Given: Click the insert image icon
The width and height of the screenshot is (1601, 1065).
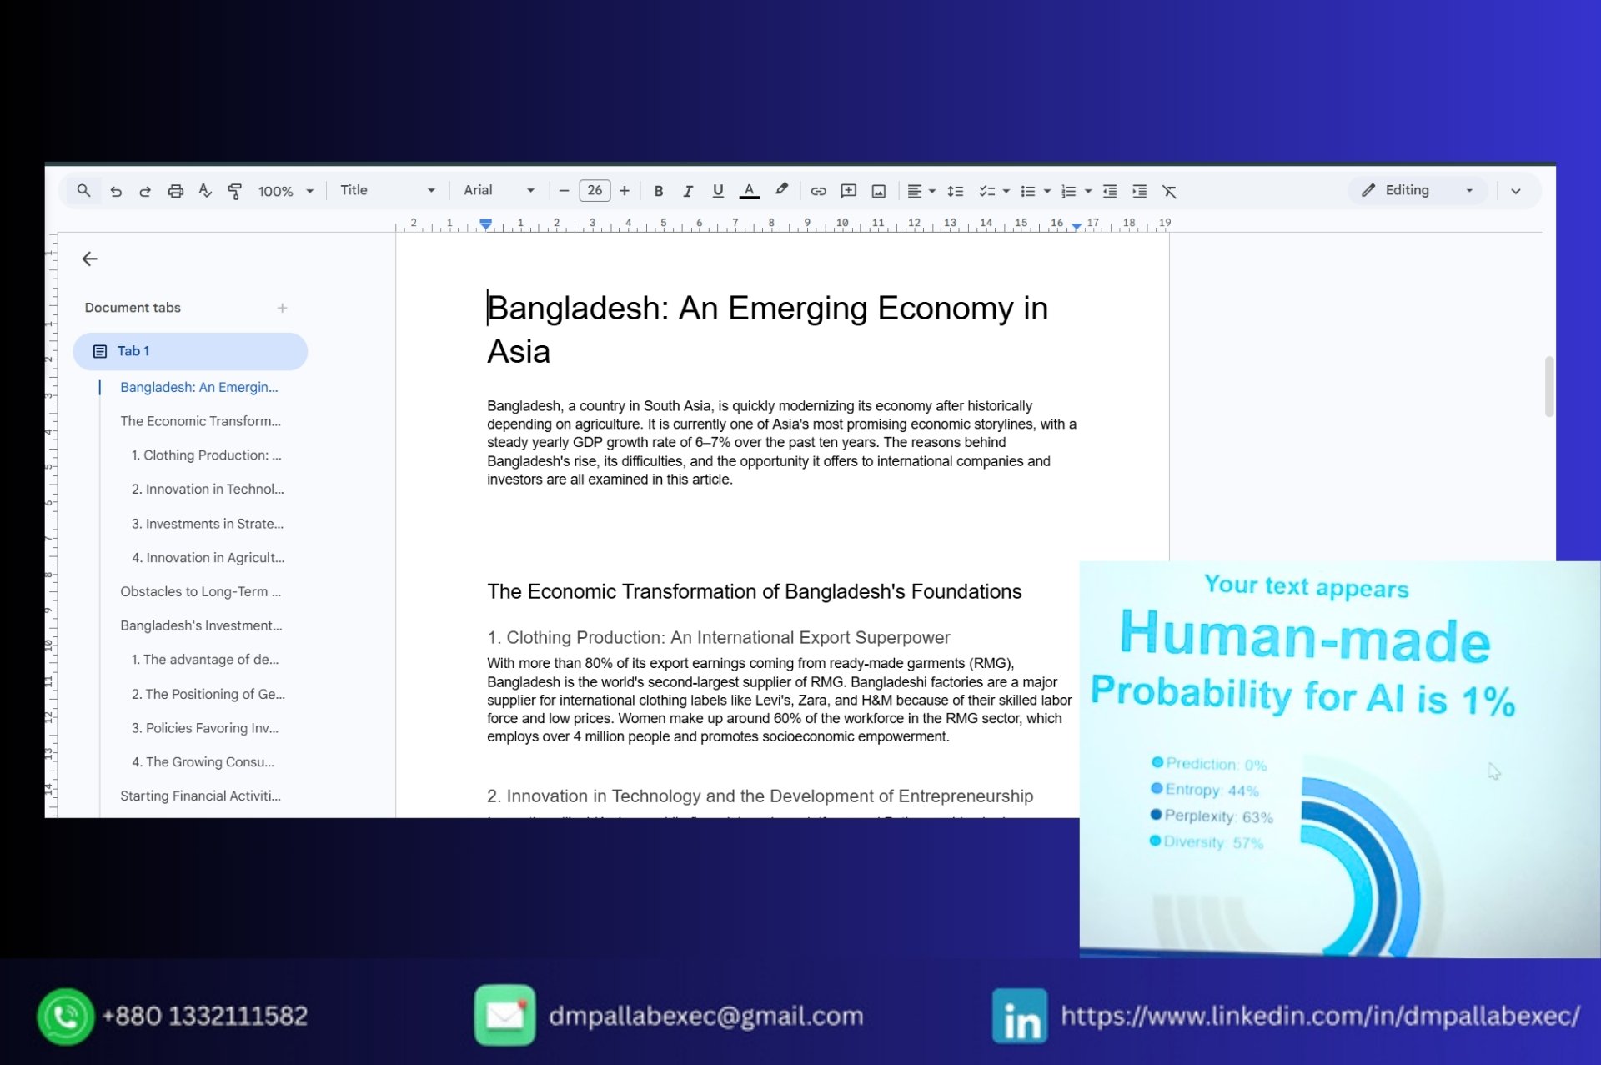Looking at the screenshot, I should [x=878, y=191].
